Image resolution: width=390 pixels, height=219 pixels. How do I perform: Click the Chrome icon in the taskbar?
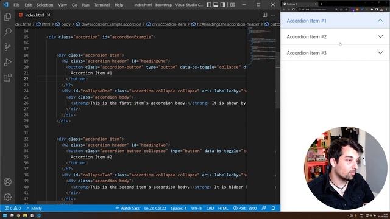pos(18,215)
